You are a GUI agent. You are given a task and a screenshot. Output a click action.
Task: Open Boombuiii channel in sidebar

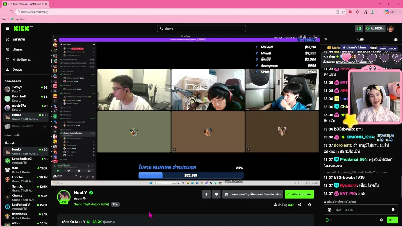click(x=26, y=98)
